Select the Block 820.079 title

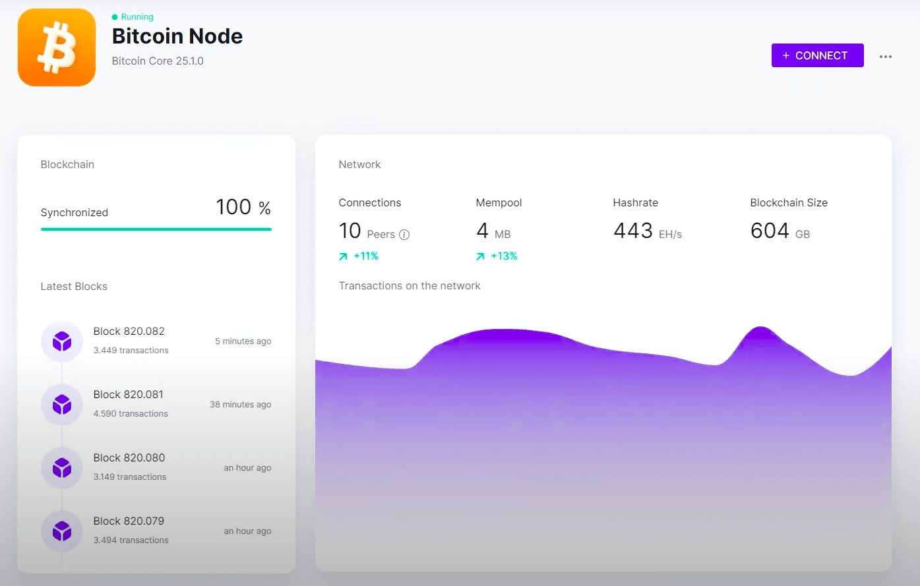click(129, 521)
